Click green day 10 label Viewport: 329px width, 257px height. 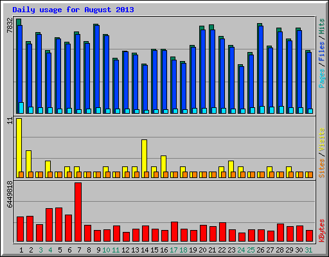(106, 250)
